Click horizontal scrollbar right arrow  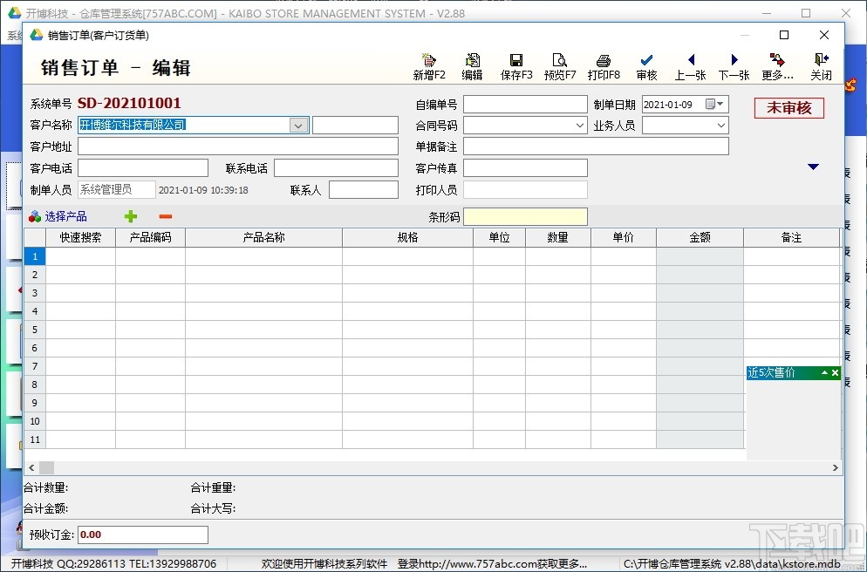(x=835, y=467)
